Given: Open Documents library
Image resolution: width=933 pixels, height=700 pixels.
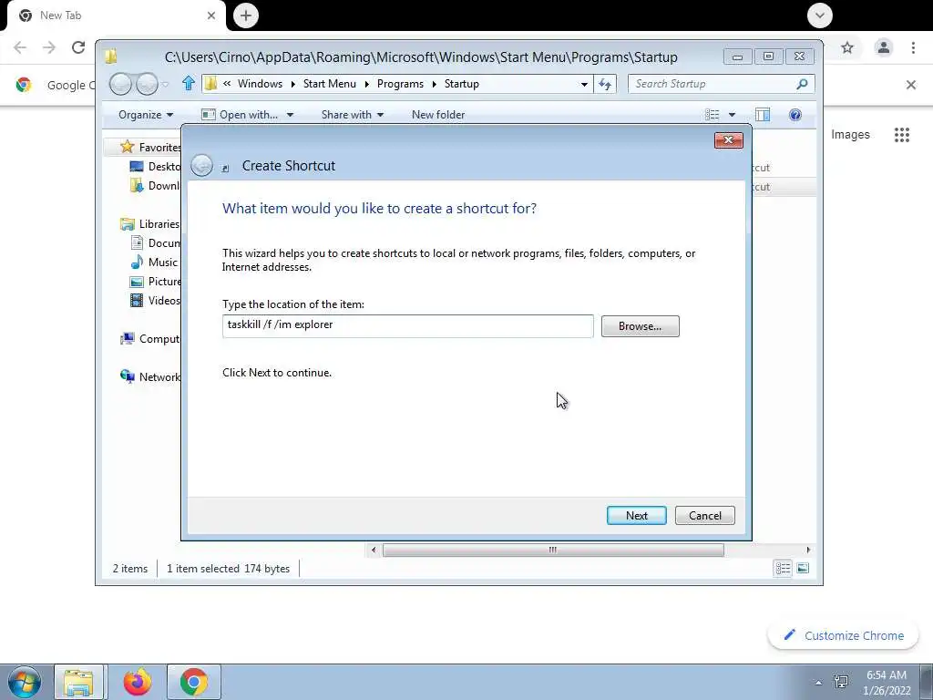Looking at the screenshot, I should [x=155, y=242].
